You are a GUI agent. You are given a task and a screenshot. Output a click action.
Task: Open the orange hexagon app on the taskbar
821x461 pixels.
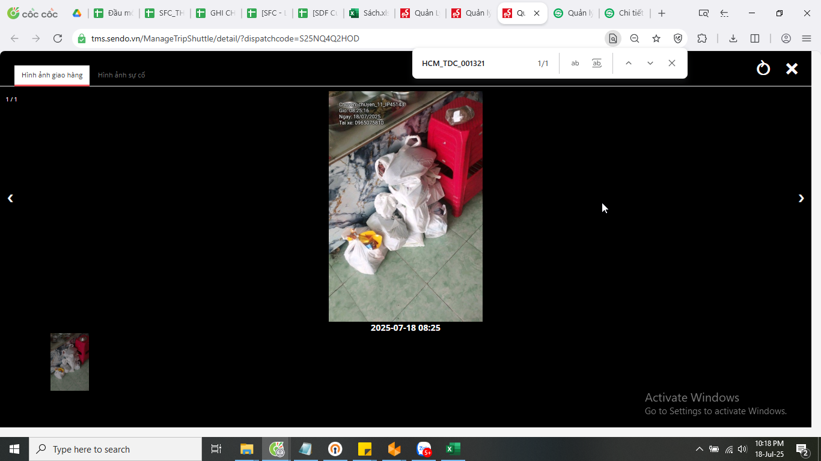click(394, 449)
